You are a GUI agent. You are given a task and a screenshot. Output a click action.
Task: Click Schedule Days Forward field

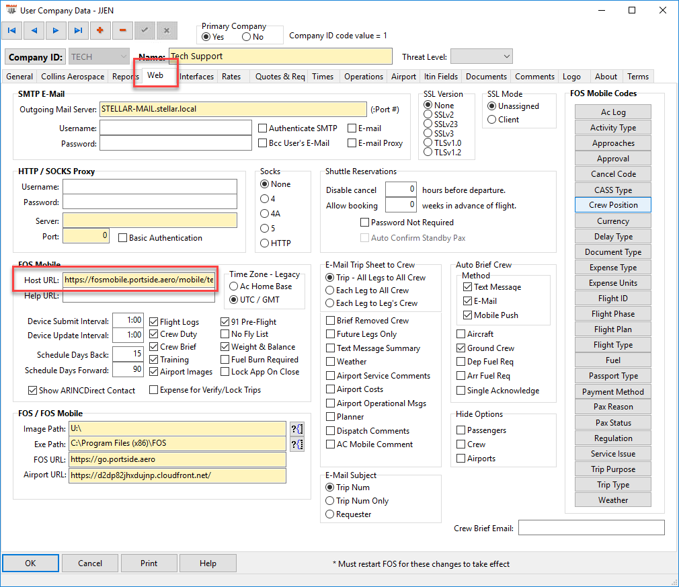[x=128, y=370]
